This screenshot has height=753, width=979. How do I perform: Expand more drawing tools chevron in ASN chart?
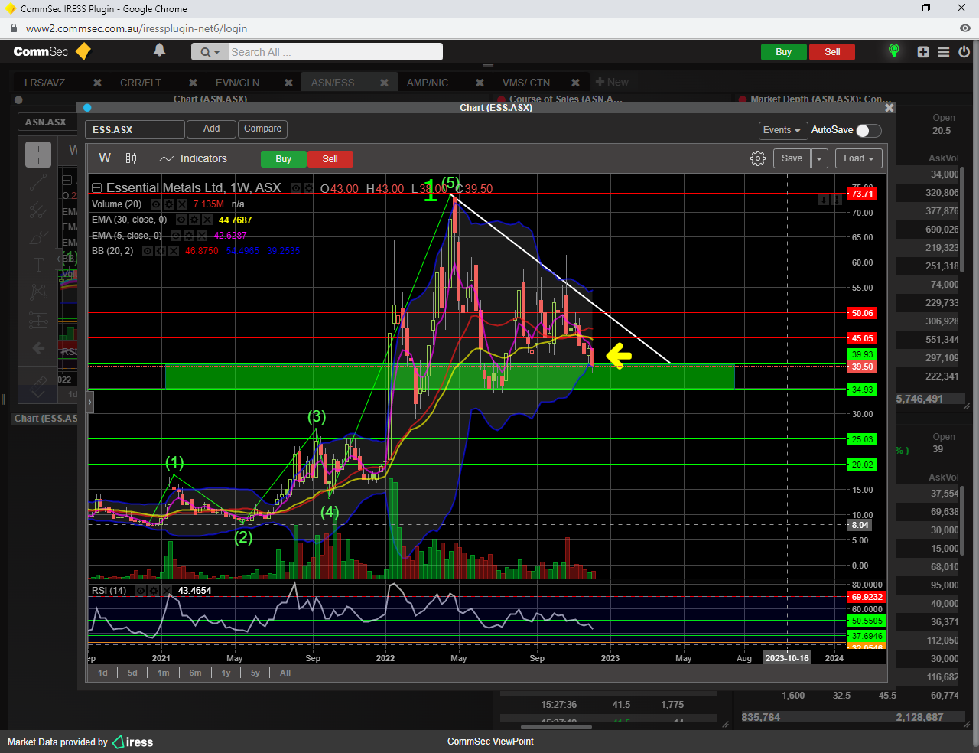click(x=38, y=394)
